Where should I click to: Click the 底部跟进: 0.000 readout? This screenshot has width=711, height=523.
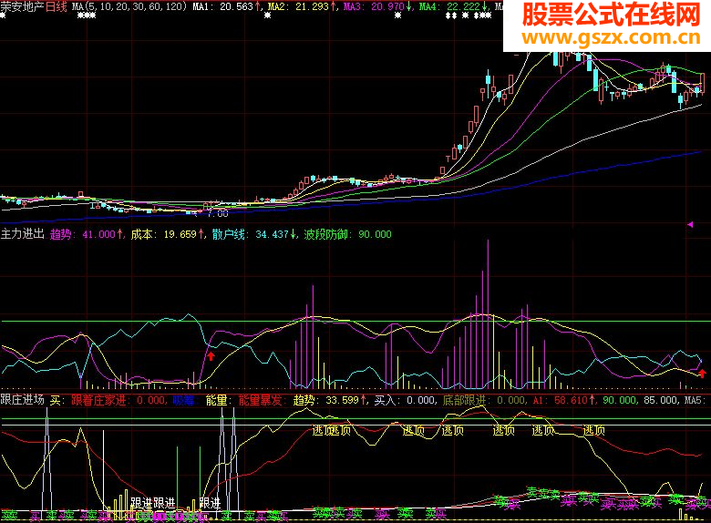(x=484, y=400)
